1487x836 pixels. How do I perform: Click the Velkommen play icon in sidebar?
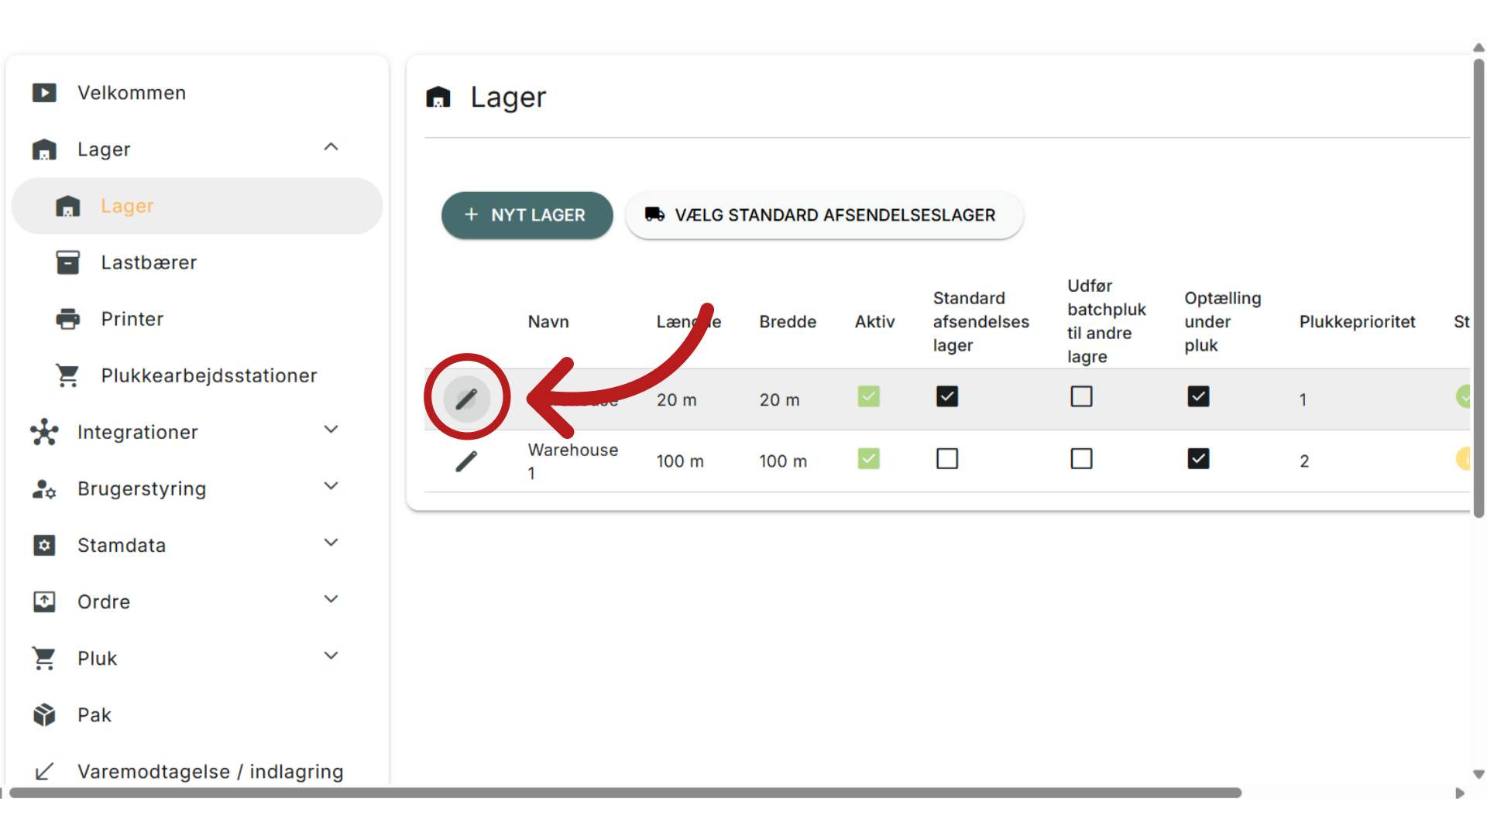(44, 93)
